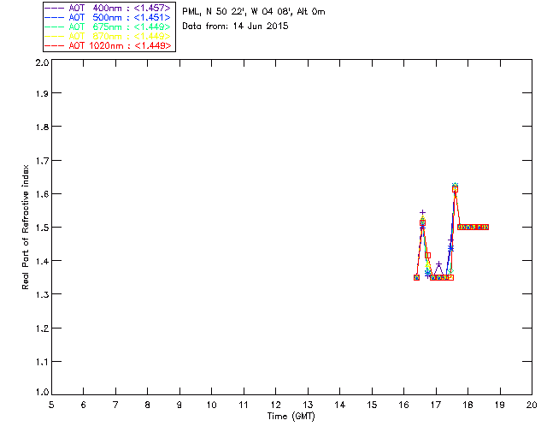Click the 7 hour x-axis label

tap(115, 405)
